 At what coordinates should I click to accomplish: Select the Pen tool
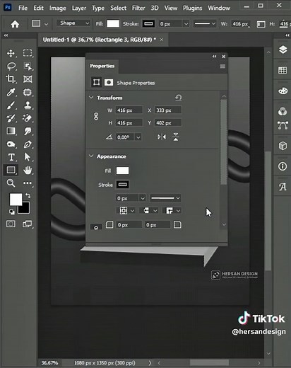click(x=28, y=144)
